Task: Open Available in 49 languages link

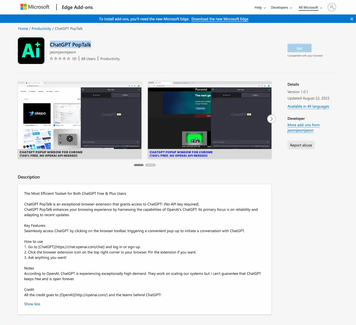Action: [308, 106]
